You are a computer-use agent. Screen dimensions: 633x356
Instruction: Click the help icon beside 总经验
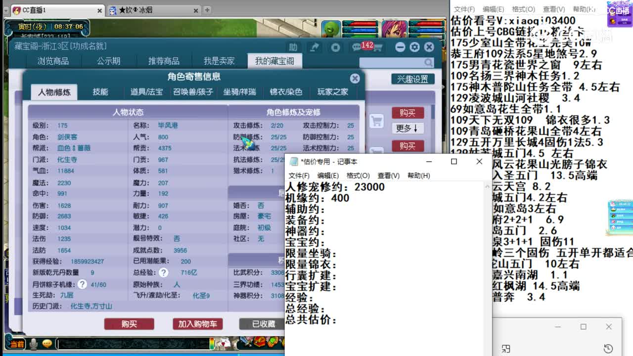coord(163,272)
